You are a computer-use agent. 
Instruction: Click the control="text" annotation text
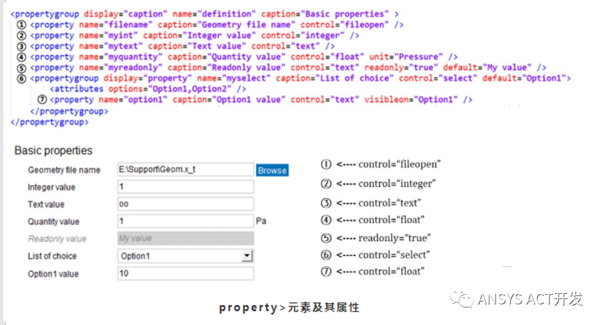pyautogui.click(x=389, y=203)
